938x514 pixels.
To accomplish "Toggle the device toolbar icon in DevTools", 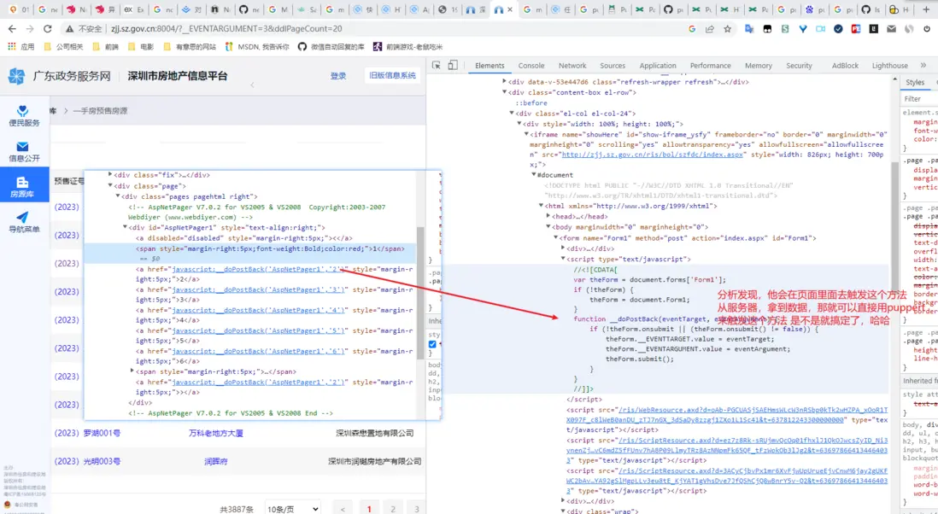I will tap(453, 66).
